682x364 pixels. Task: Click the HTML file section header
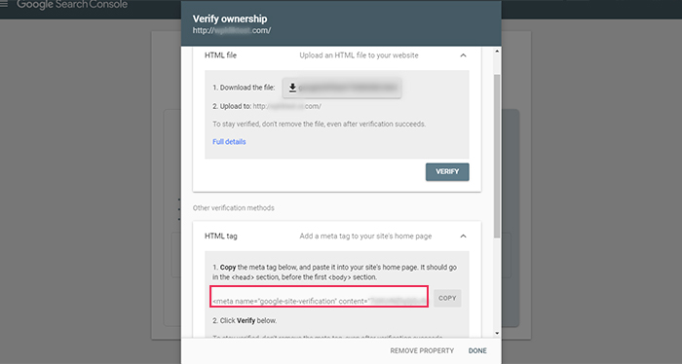coord(337,55)
